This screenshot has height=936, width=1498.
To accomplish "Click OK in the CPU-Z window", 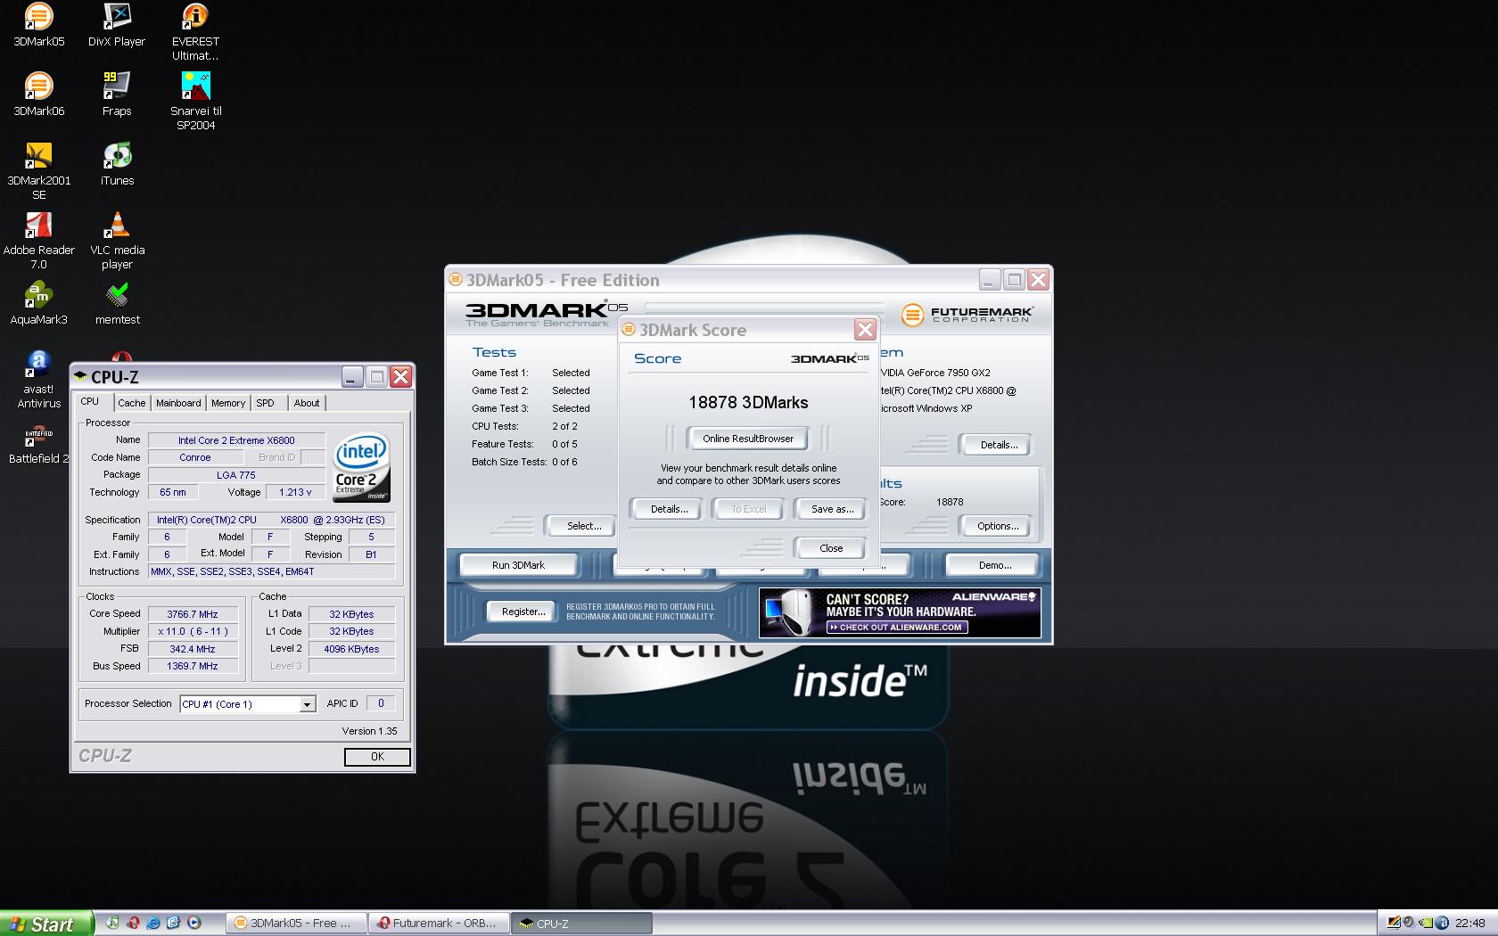I will pos(377,757).
